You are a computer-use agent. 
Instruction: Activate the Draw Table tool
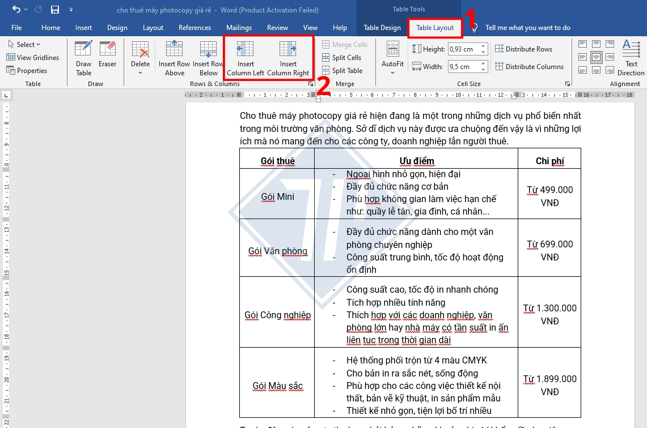[83, 58]
